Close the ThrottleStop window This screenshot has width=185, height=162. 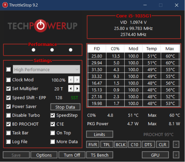point(177,5)
